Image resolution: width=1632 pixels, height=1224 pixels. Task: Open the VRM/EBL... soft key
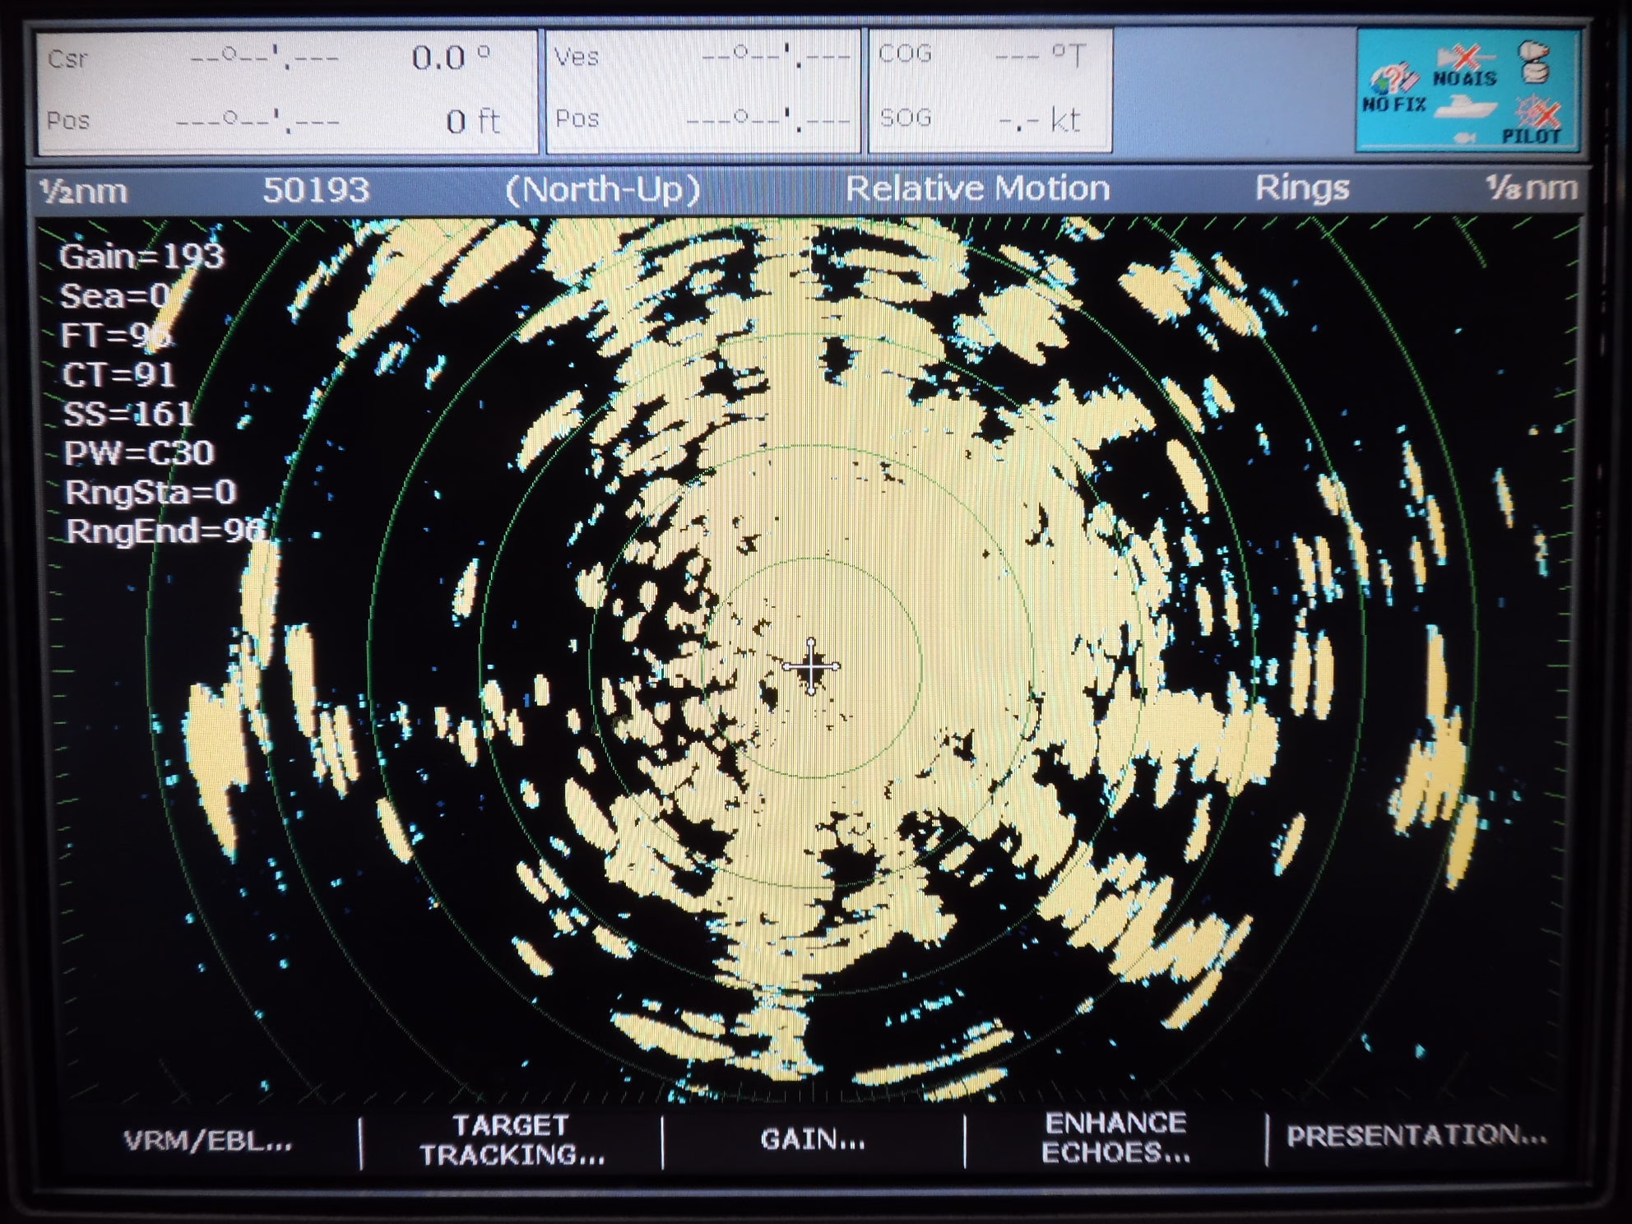tap(208, 1141)
